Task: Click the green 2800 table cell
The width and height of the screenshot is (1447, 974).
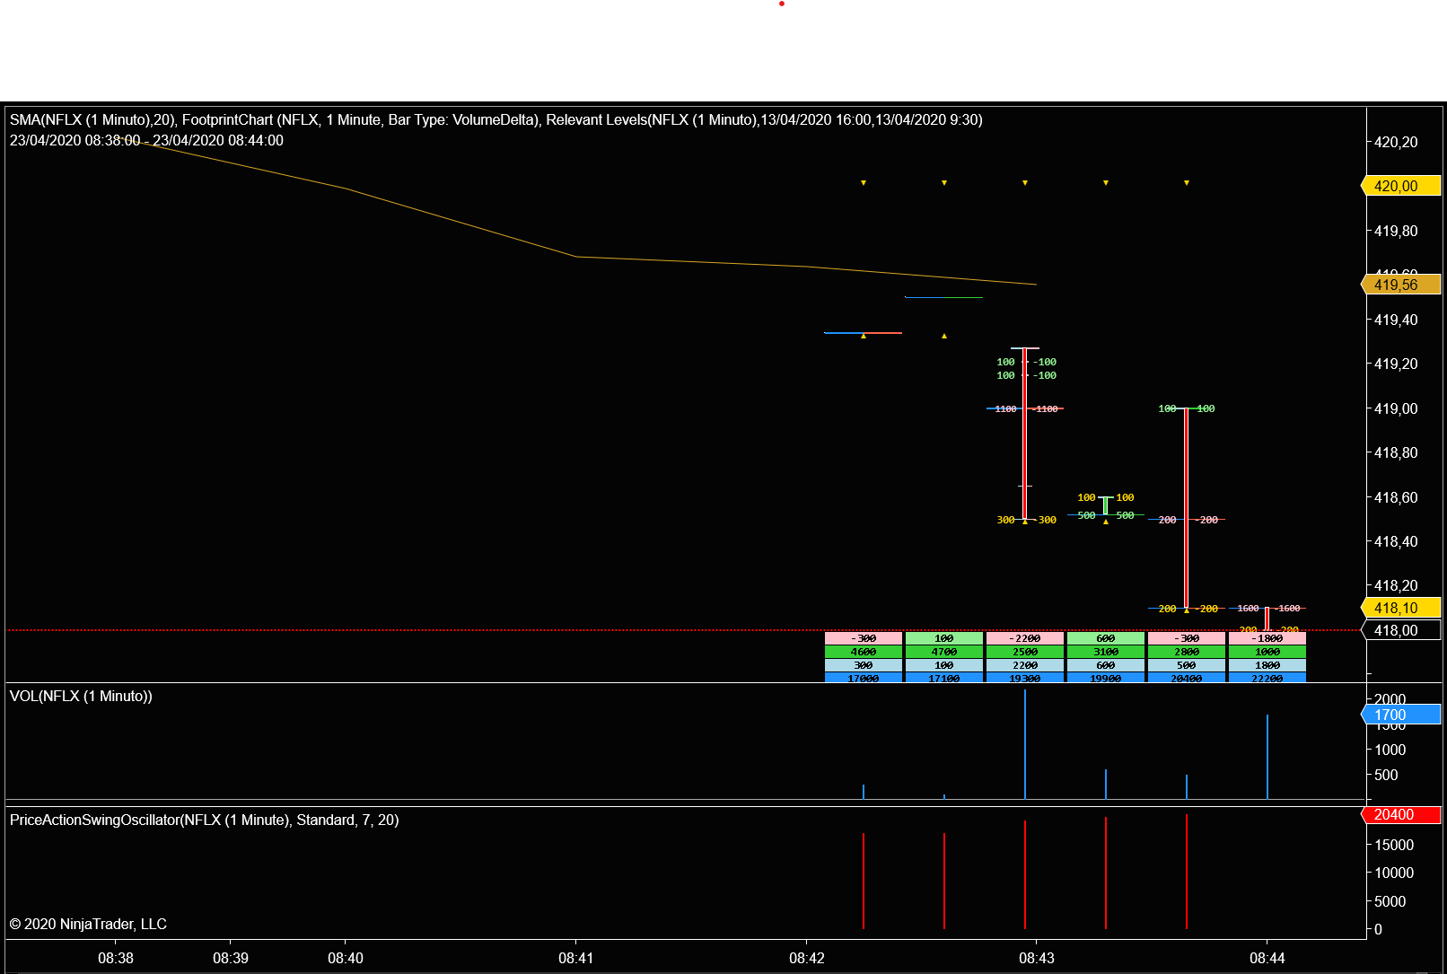Action: [x=1187, y=652]
